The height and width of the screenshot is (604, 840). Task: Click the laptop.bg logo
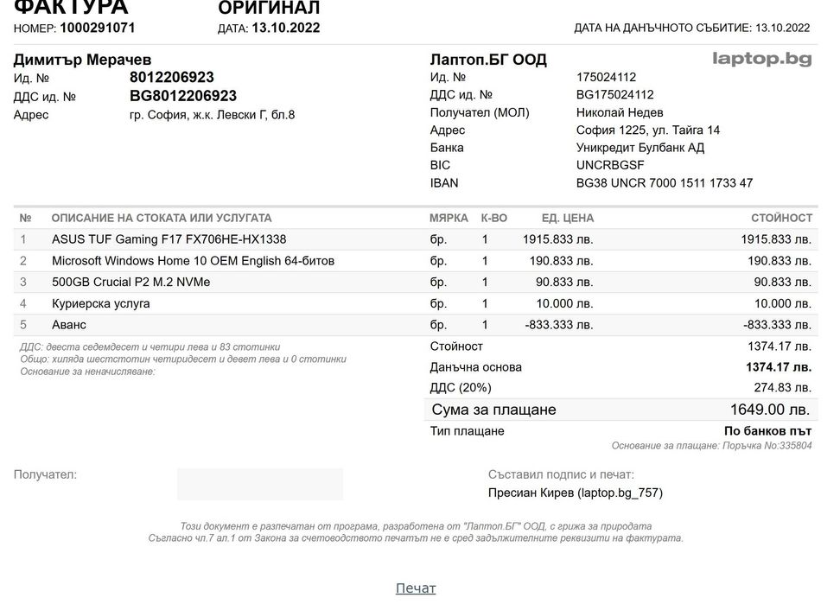point(761,59)
